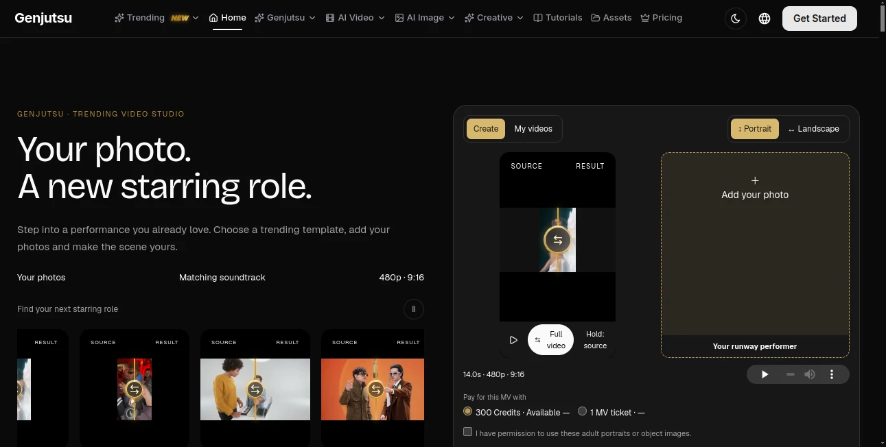Toggle dark mode with the moon icon
The image size is (886, 447).
(x=736, y=19)
